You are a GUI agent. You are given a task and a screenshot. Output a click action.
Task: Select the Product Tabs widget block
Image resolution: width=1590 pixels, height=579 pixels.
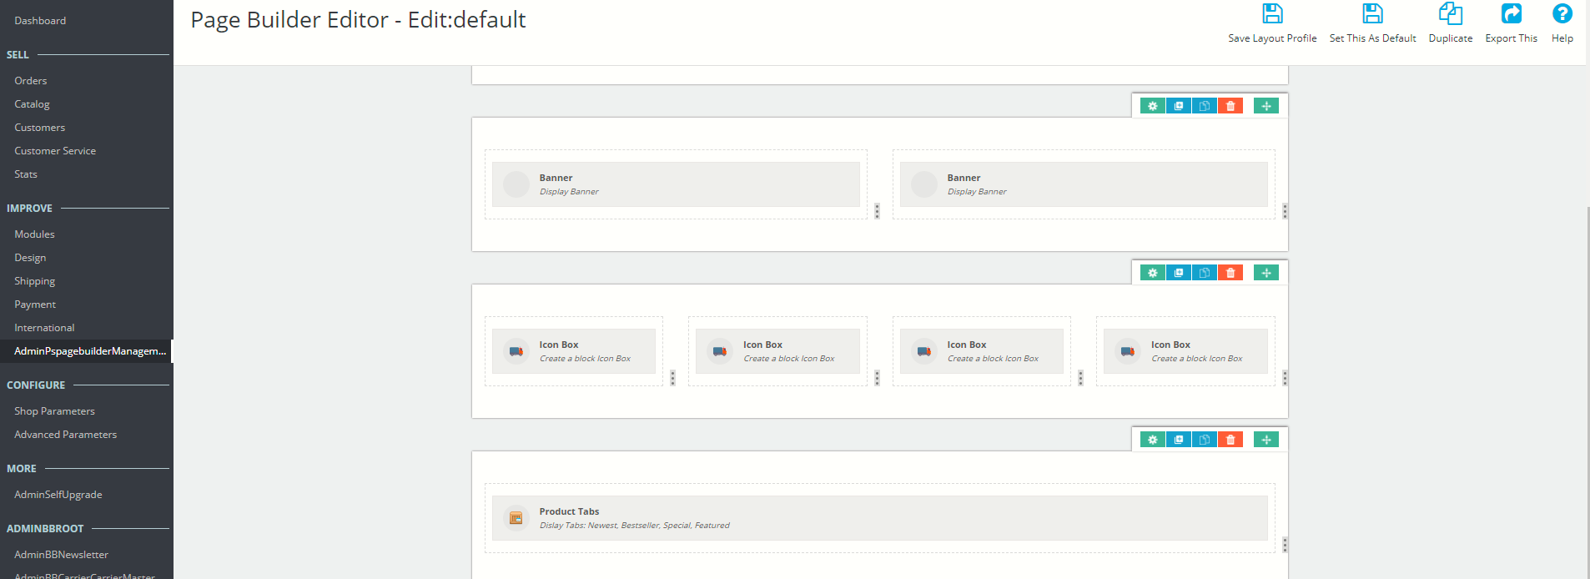[879, 518]
